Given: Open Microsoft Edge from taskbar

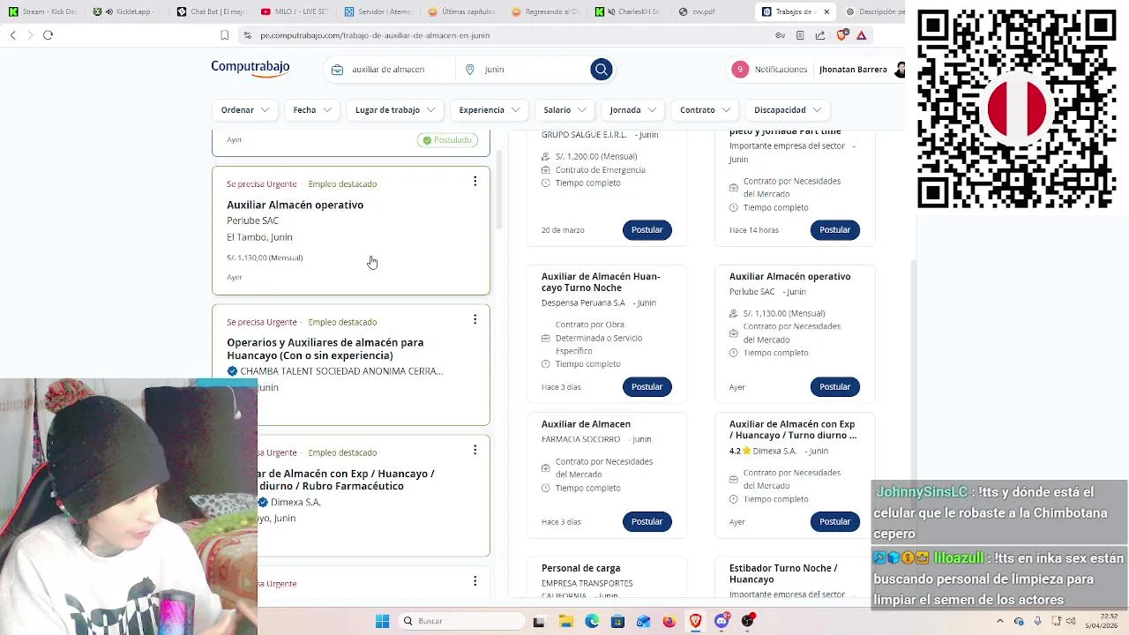Looking at the screenshot, I should [592, 621].
